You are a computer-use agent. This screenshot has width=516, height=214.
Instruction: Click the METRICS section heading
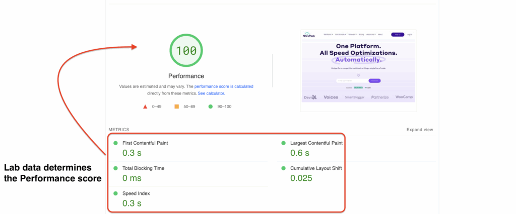pyautogui.click(x=119, y=130)
